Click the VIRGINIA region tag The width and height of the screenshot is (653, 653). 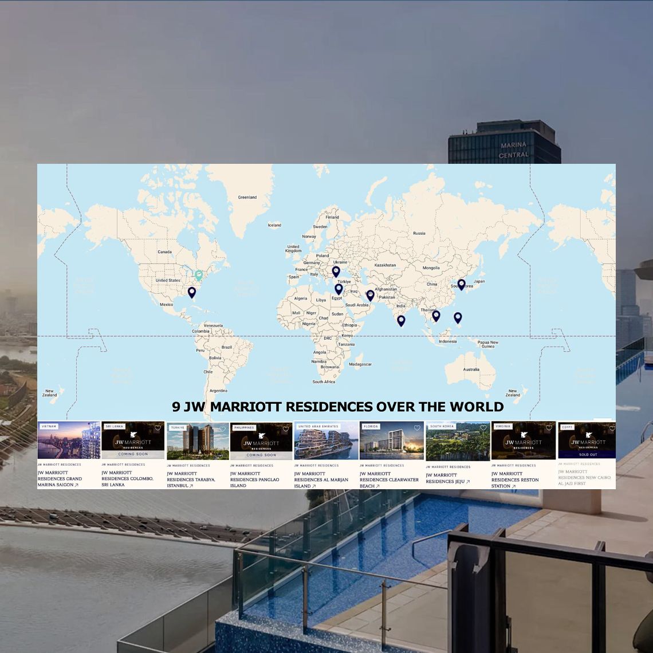pyautogui.click(x=503, y=426)
